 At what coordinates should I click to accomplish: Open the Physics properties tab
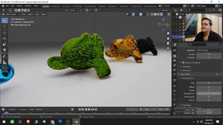pyautogui.click(x=175, y=100)
